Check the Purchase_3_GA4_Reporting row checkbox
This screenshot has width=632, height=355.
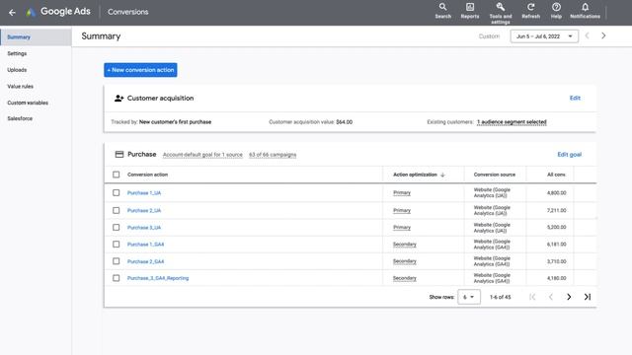point(117,278)
